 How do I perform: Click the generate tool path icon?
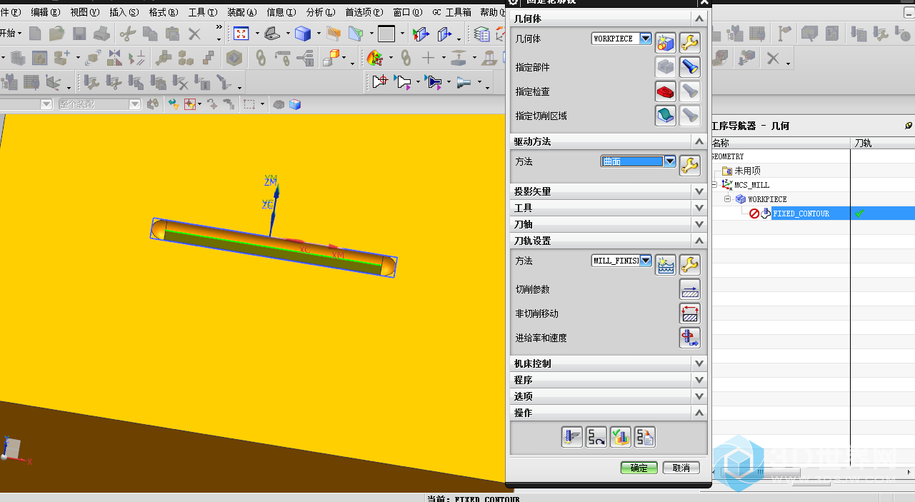(572, 437)
